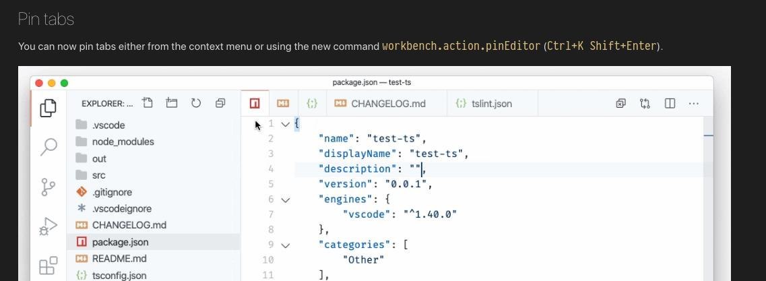Click the New File icon in Explorer
The width and height of the screenshot is (766, 281).
point(147,103)
